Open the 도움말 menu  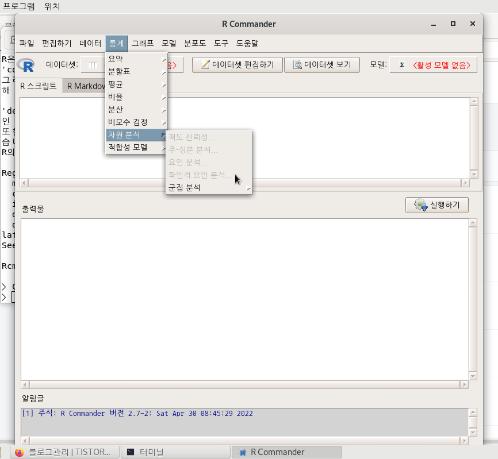pos(247,44)
